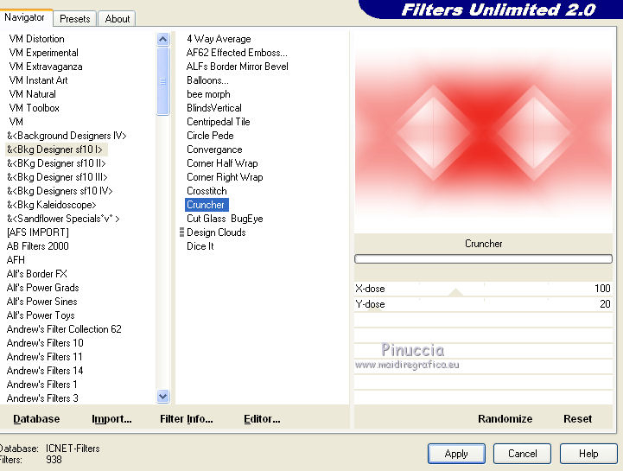Select &<BKg Designer sf10 II> category

coord(56,163)
